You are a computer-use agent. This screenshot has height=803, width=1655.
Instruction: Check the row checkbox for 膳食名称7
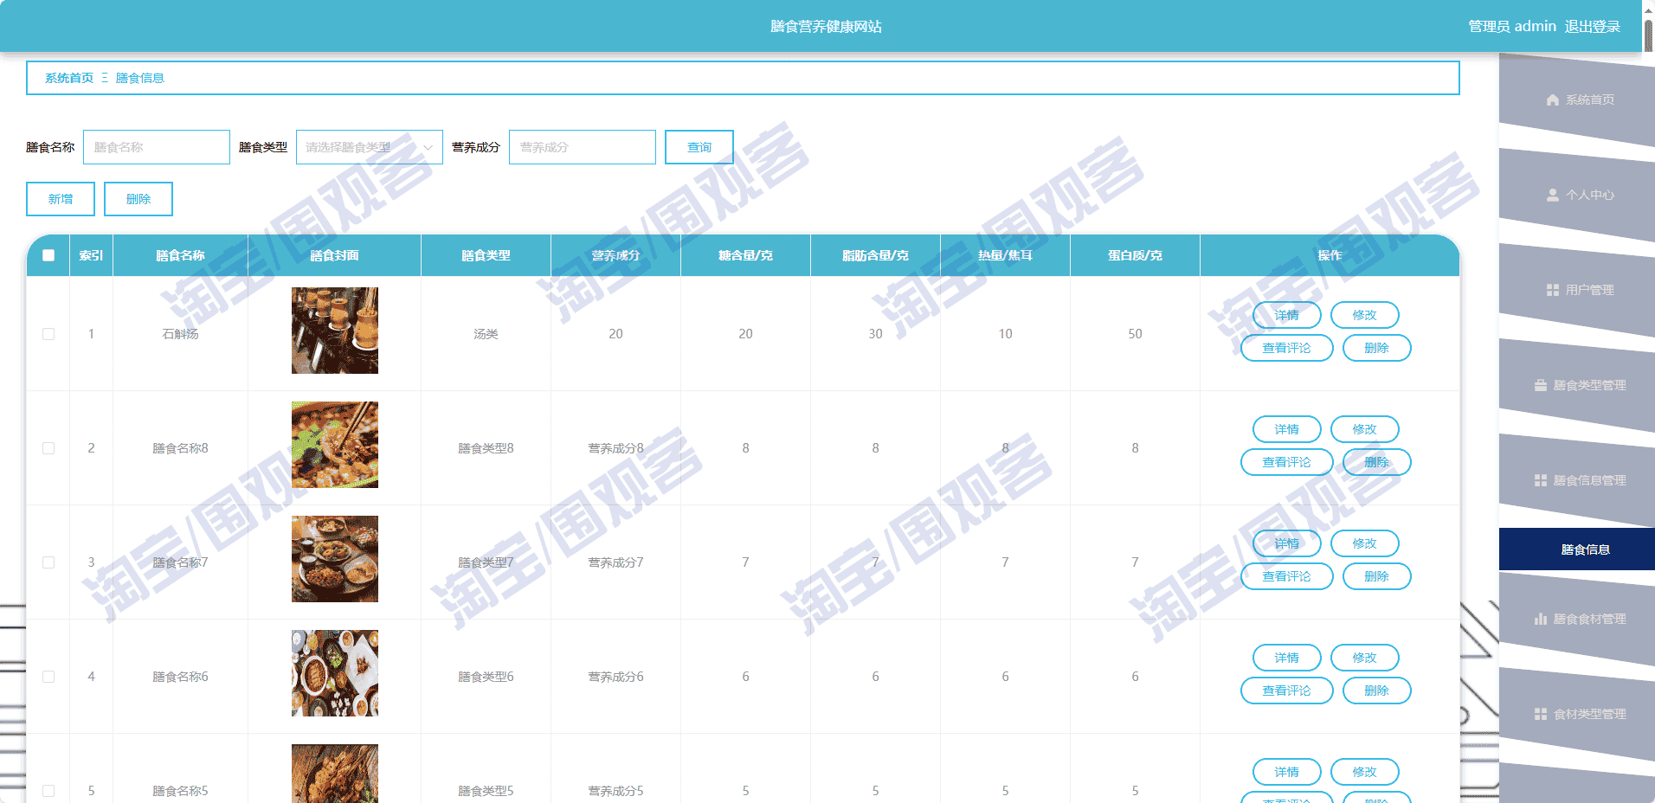(48, 562)
